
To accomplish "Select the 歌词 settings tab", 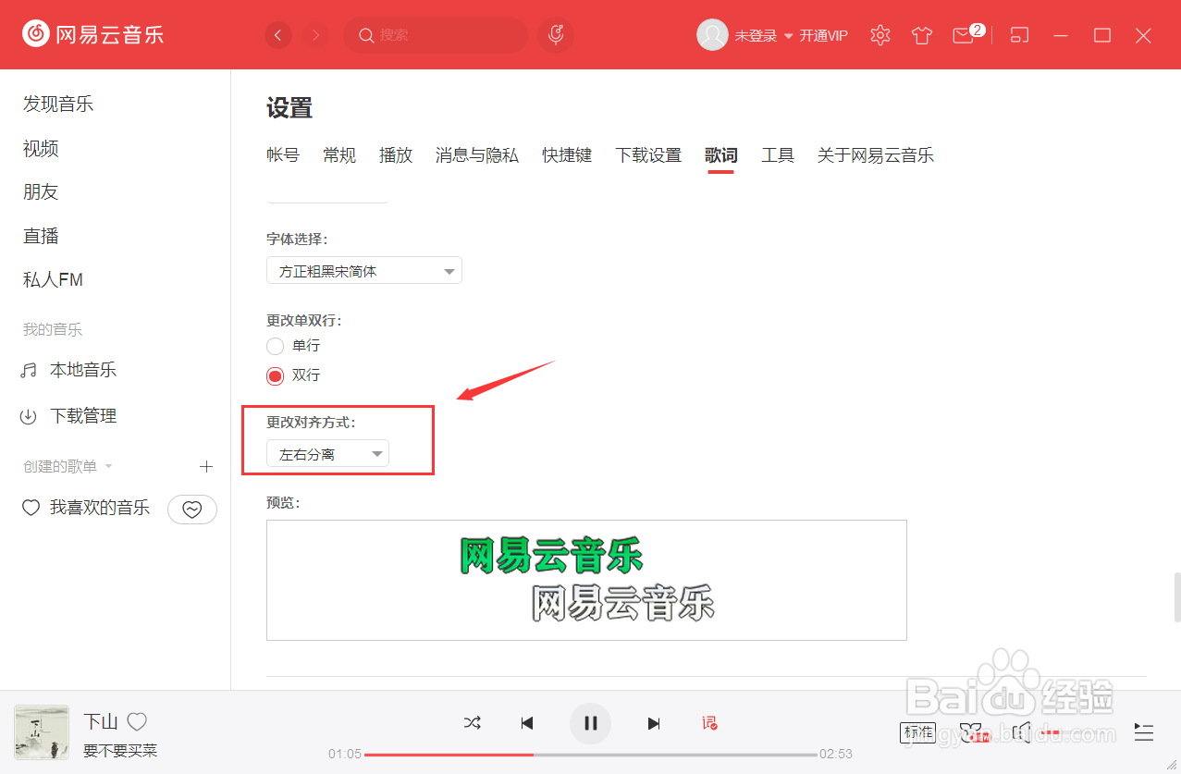I will (721, 155).
